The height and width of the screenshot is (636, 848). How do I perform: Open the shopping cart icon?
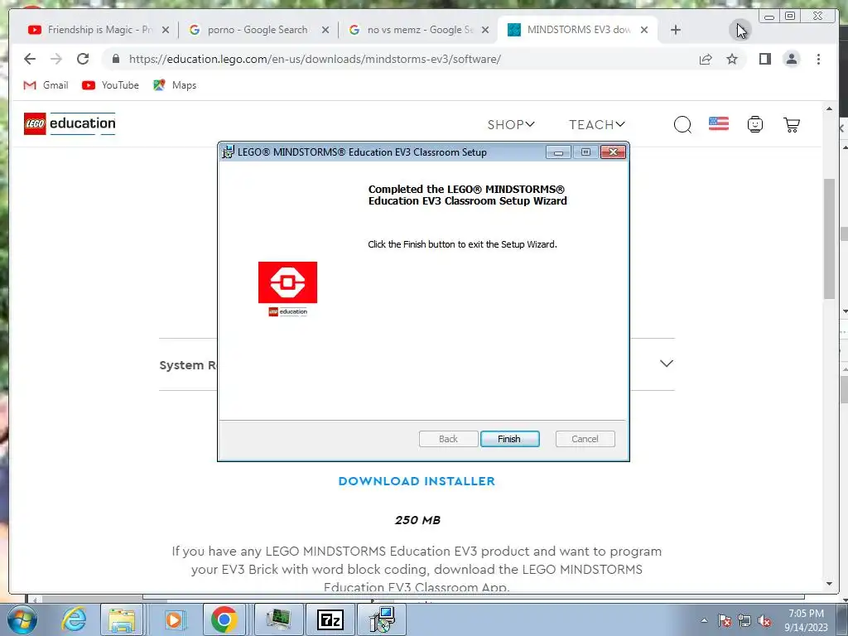coord(792,125)
